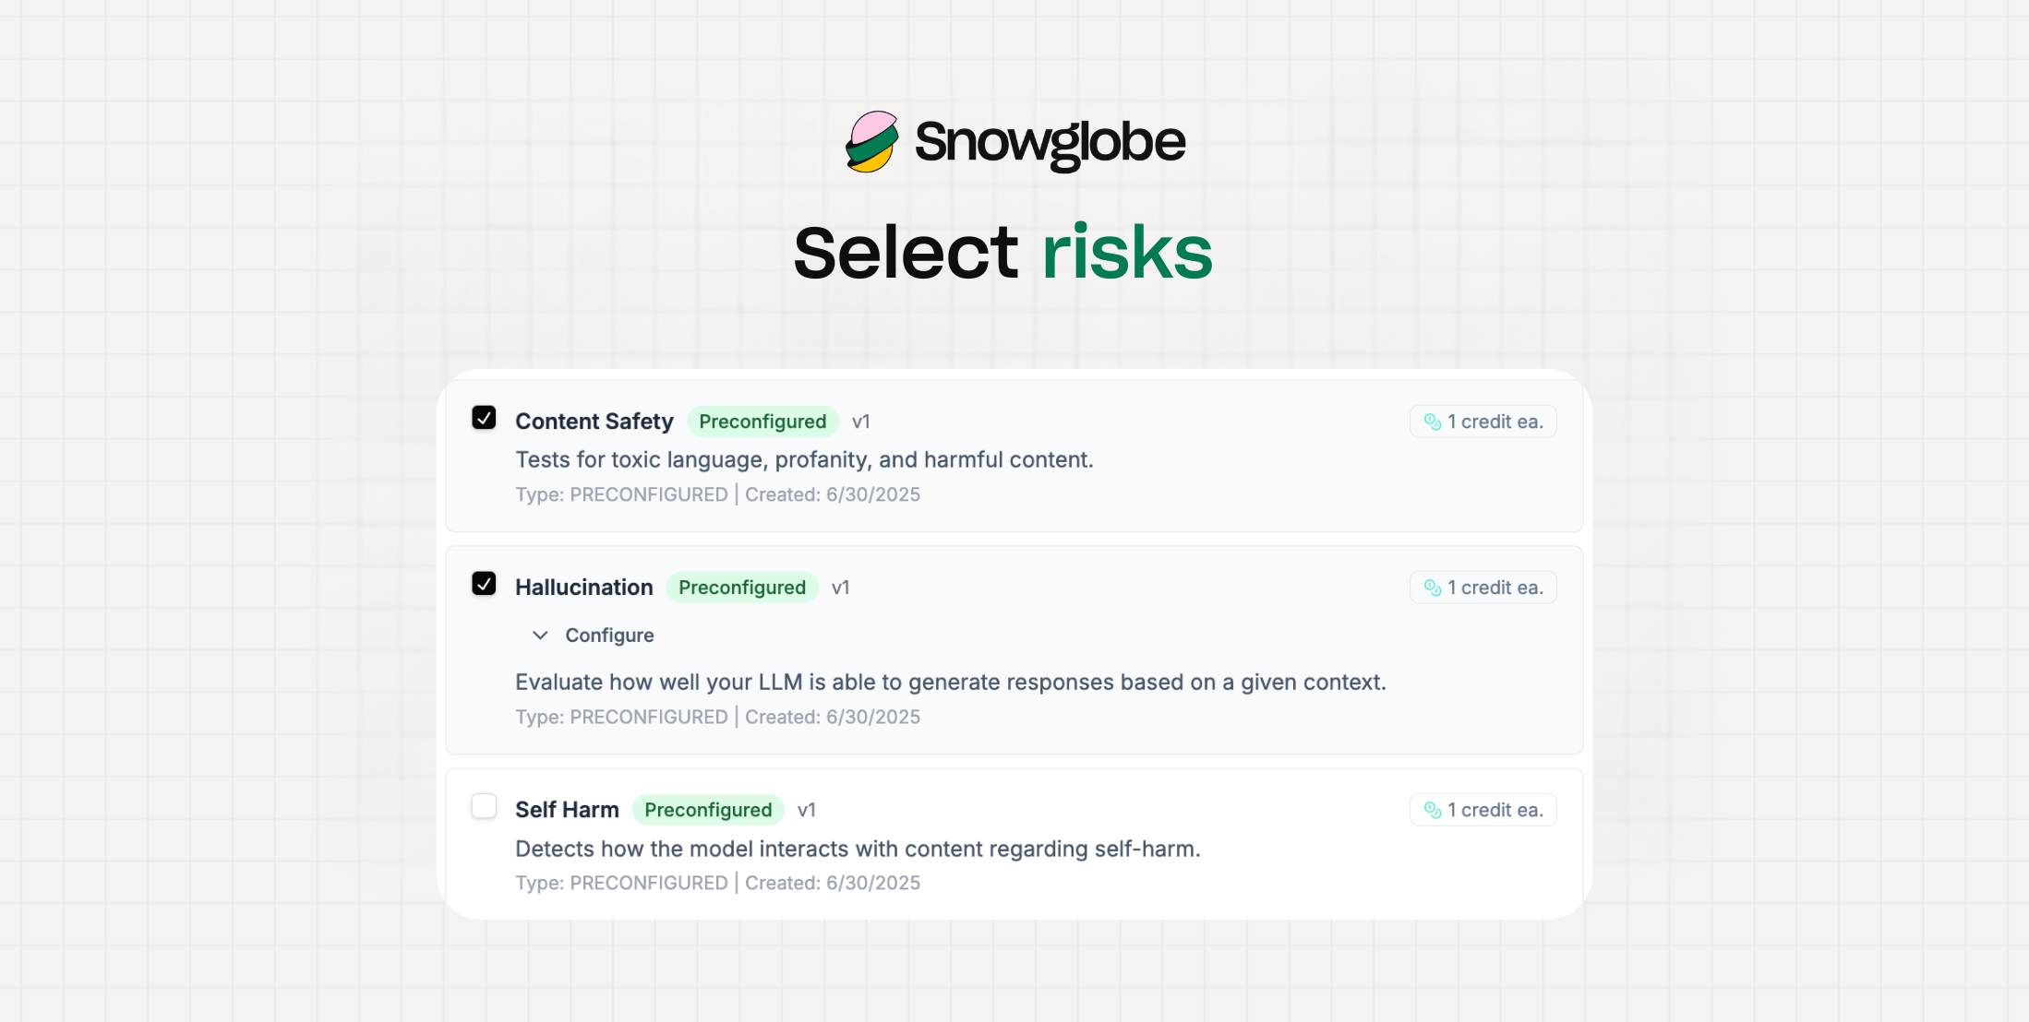This screenshot has height=1022, width=2029.
Task: Open the Configure section label
Action: [x=609, y=636]
